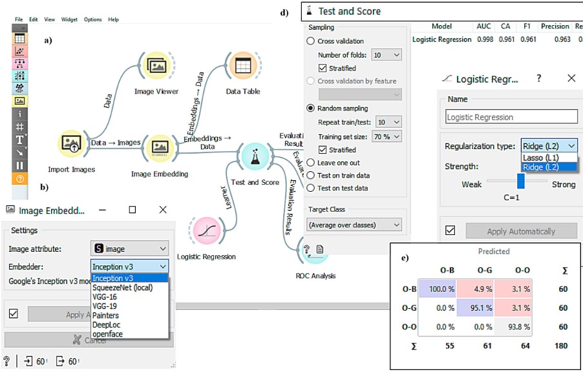
Task: Click the Logistic Regression name field
Action: [511, 117]
